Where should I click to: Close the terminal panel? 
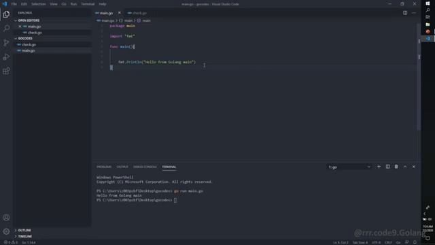point(414,167)
